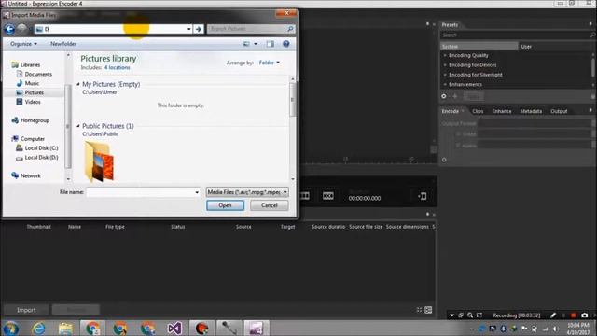Click the screen recorder camera snapshot icon
This screenshot has height=336, width=597.
(x=585, y=315)
